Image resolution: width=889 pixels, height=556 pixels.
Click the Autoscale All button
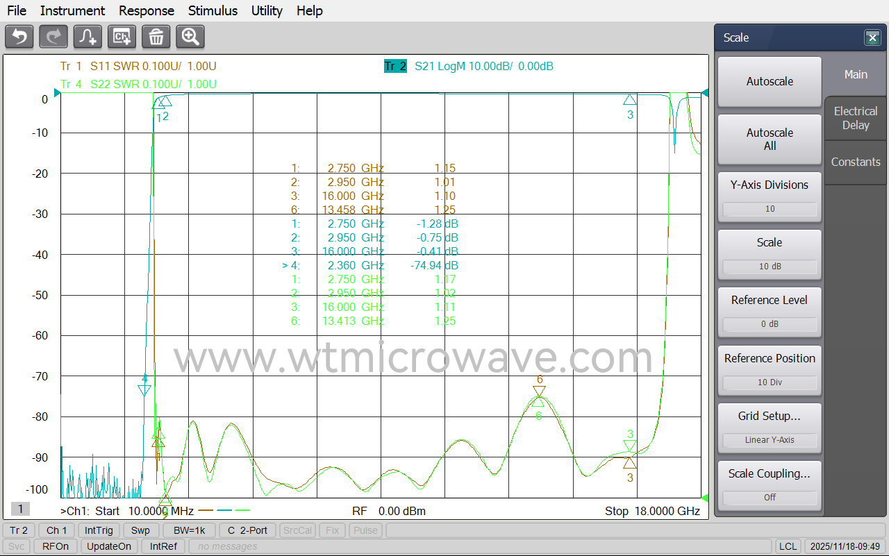coord(770,139)
